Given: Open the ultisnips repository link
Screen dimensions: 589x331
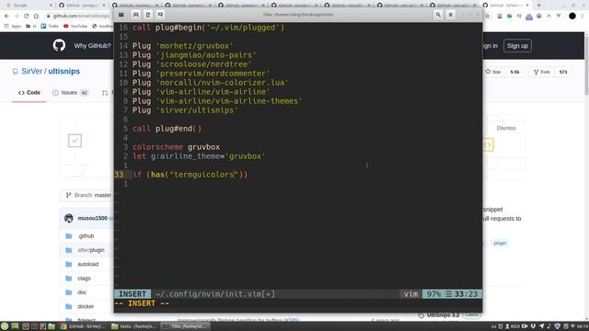Looking at the screenshot, I should point(64,72).
